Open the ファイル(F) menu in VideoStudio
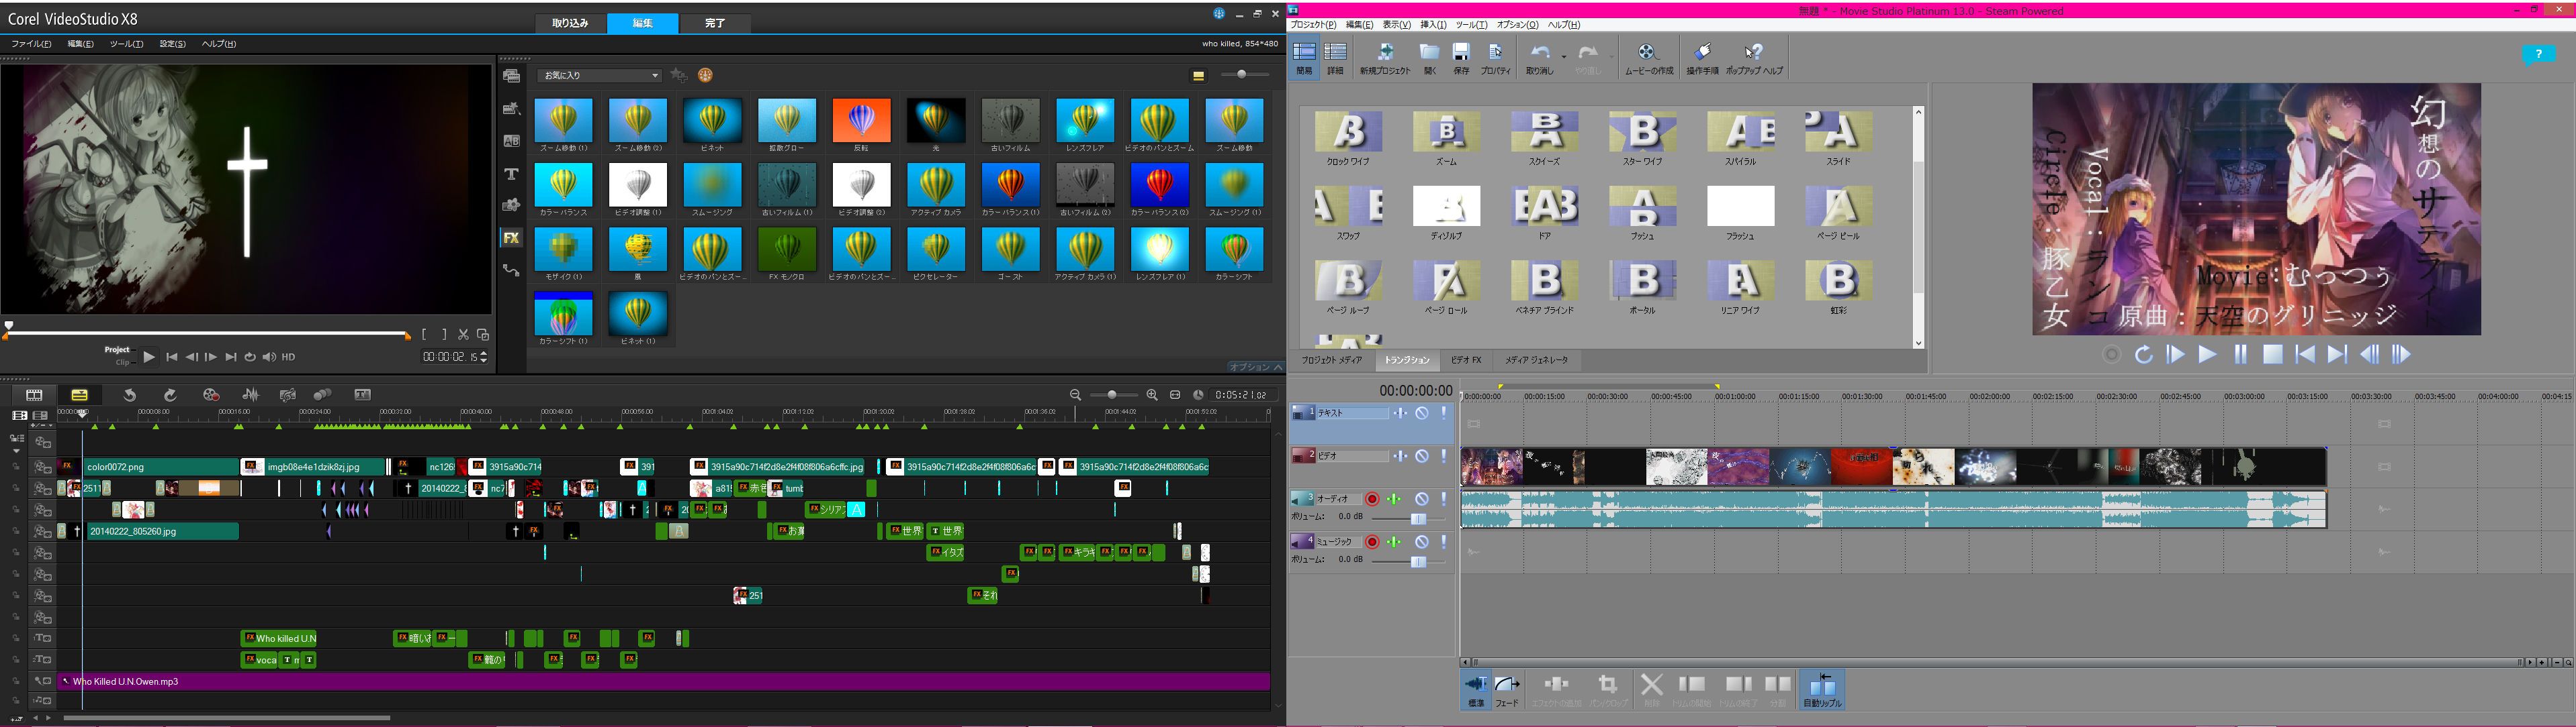Image resolution: width=2576 pixels, height=727 pixels. point(31,44)
